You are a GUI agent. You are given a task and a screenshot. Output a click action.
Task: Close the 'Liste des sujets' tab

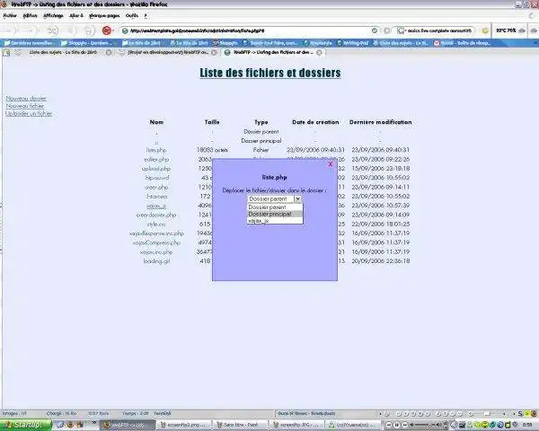click(109, 53)
